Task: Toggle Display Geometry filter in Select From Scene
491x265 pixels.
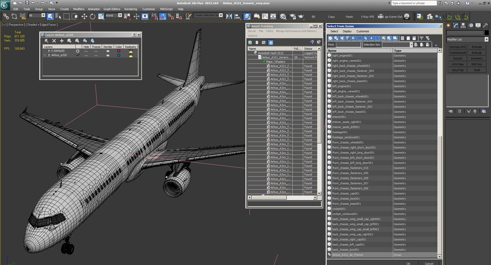Action: click(330, 38)
